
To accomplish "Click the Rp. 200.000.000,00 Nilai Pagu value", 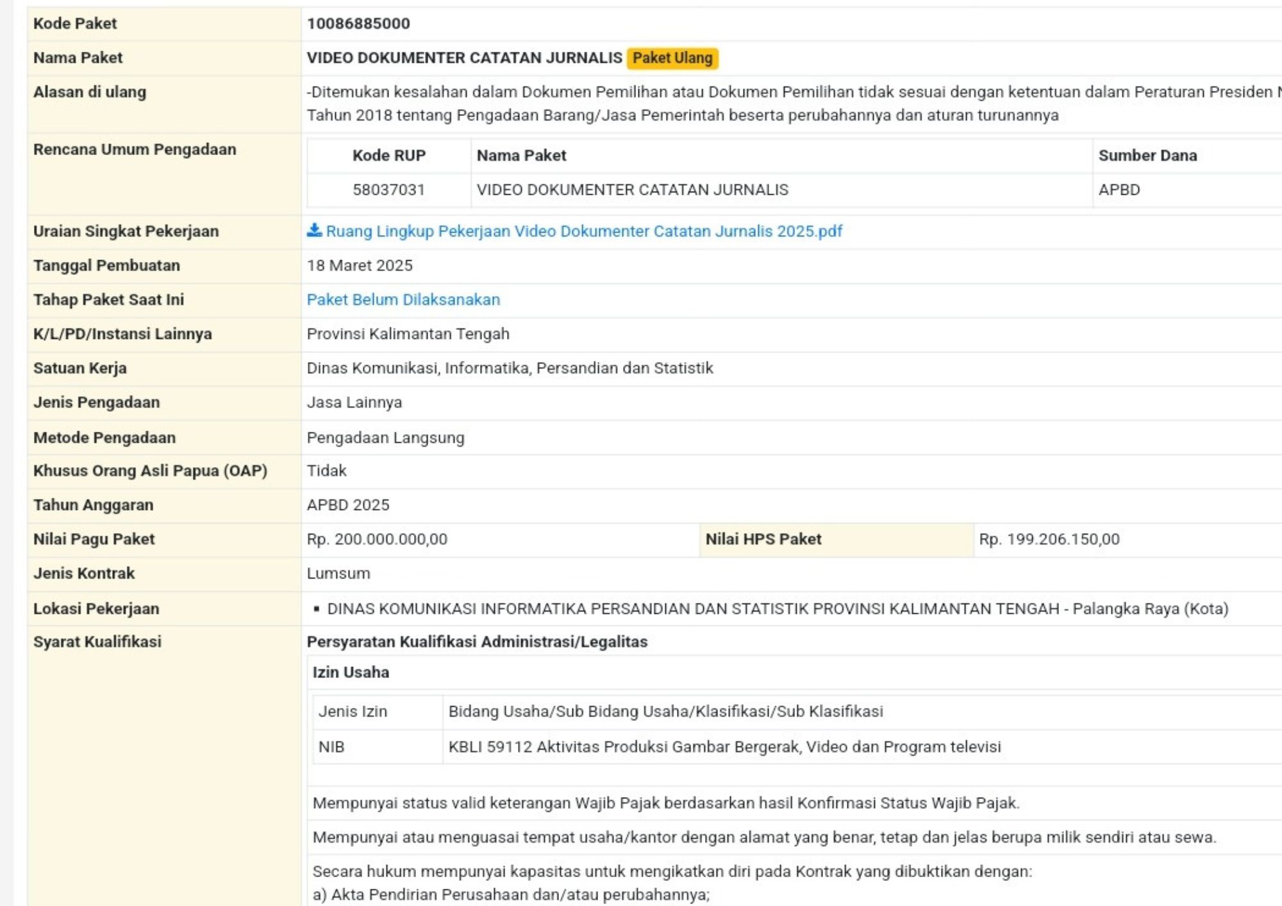I will coord(377,539).
